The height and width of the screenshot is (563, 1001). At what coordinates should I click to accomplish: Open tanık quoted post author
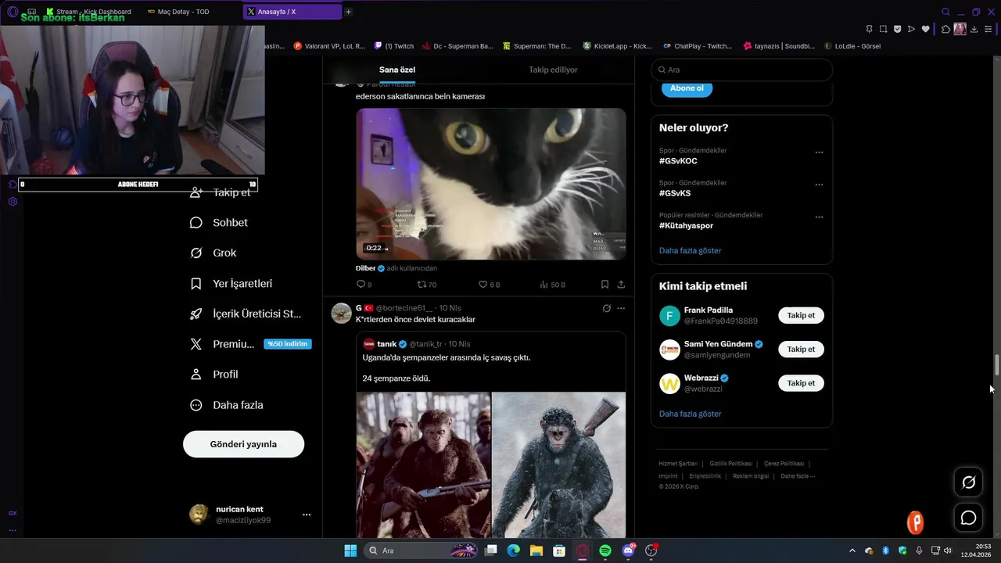tap(387, 344)
